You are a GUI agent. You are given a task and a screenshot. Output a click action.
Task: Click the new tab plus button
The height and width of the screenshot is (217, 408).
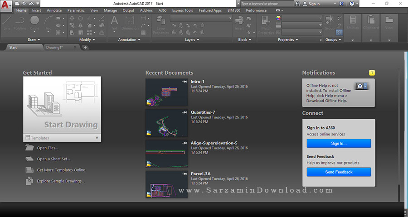click(85, 47)
